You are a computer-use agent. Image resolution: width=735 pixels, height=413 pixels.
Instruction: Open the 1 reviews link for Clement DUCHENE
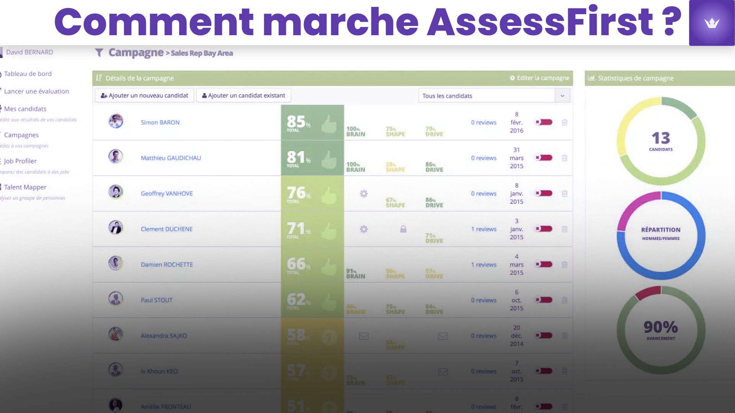(x=483, y=229)
